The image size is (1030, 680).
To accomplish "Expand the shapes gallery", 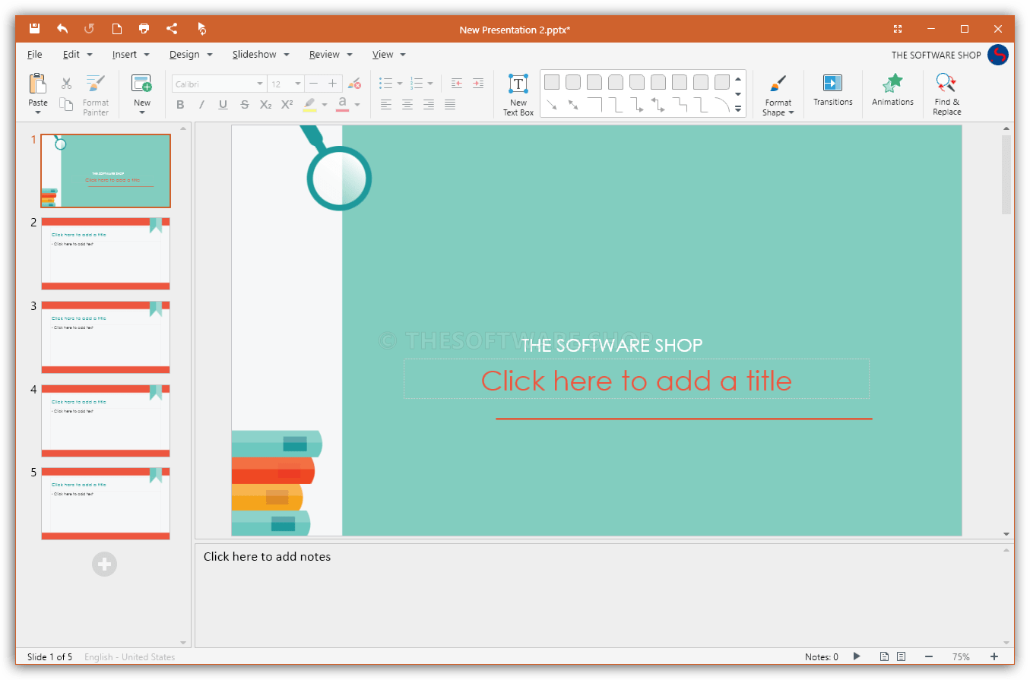I will pos(737,108).
